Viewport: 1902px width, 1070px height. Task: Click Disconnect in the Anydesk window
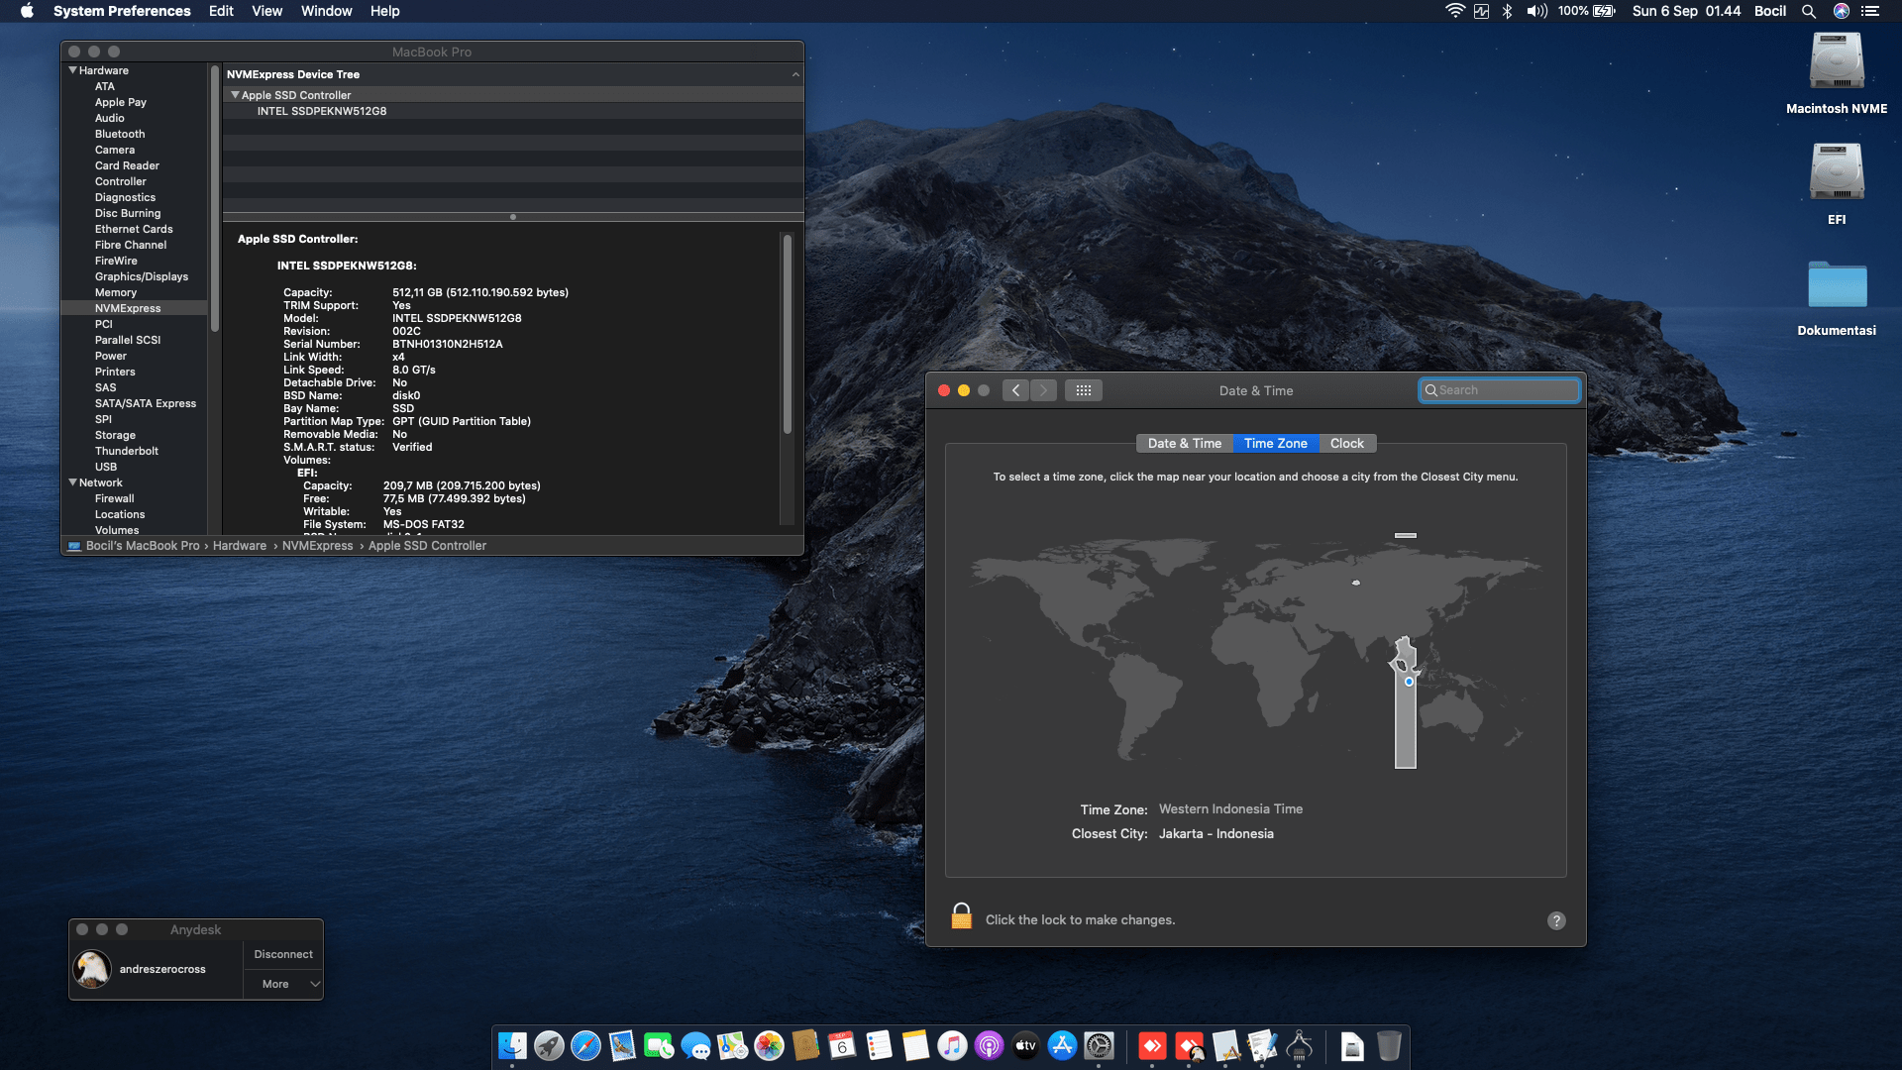(x=283, y=954)
